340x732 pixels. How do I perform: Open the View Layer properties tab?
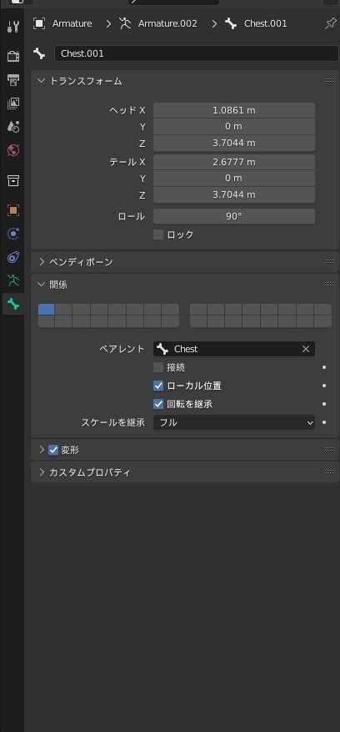click(13, 103)
